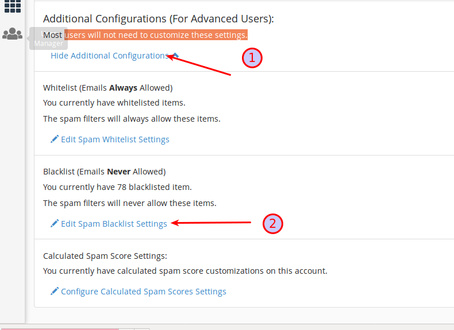454x330 pixels.
Task: Click the orange highlighted settings sentence
Action: click(156, 34)
